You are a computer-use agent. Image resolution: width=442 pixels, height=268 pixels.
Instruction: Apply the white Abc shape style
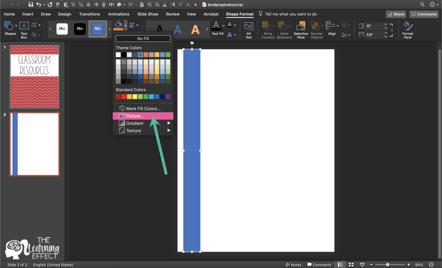62,29
